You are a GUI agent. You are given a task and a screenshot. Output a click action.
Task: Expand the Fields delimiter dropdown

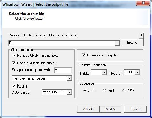tap(104, 72)
